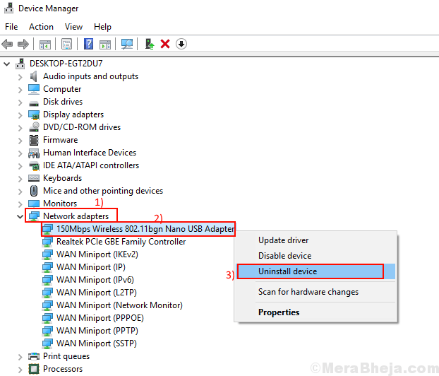439x376 pixels.
Task: Click the Processors chip icon
Action: (34, 369)
